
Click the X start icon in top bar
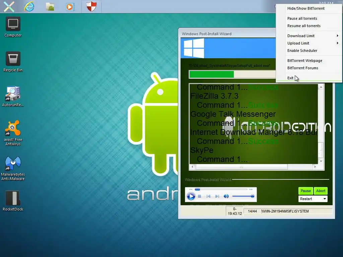(9, 6)
